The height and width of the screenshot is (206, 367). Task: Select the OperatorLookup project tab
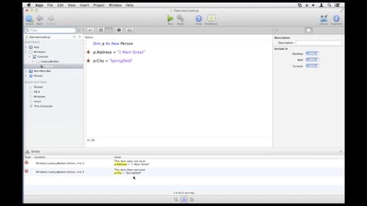[x=40, y=37]
